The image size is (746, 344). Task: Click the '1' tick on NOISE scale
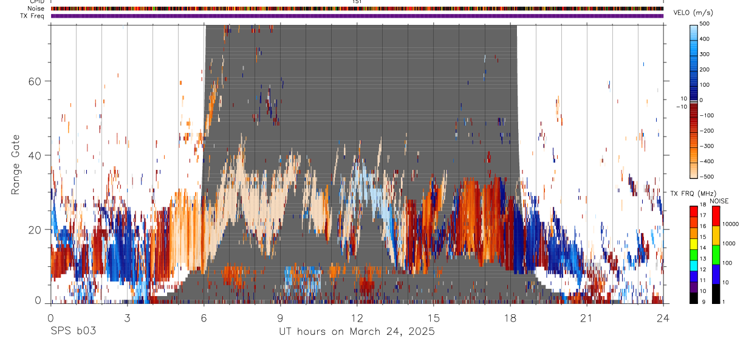click(x=725, y=302)
